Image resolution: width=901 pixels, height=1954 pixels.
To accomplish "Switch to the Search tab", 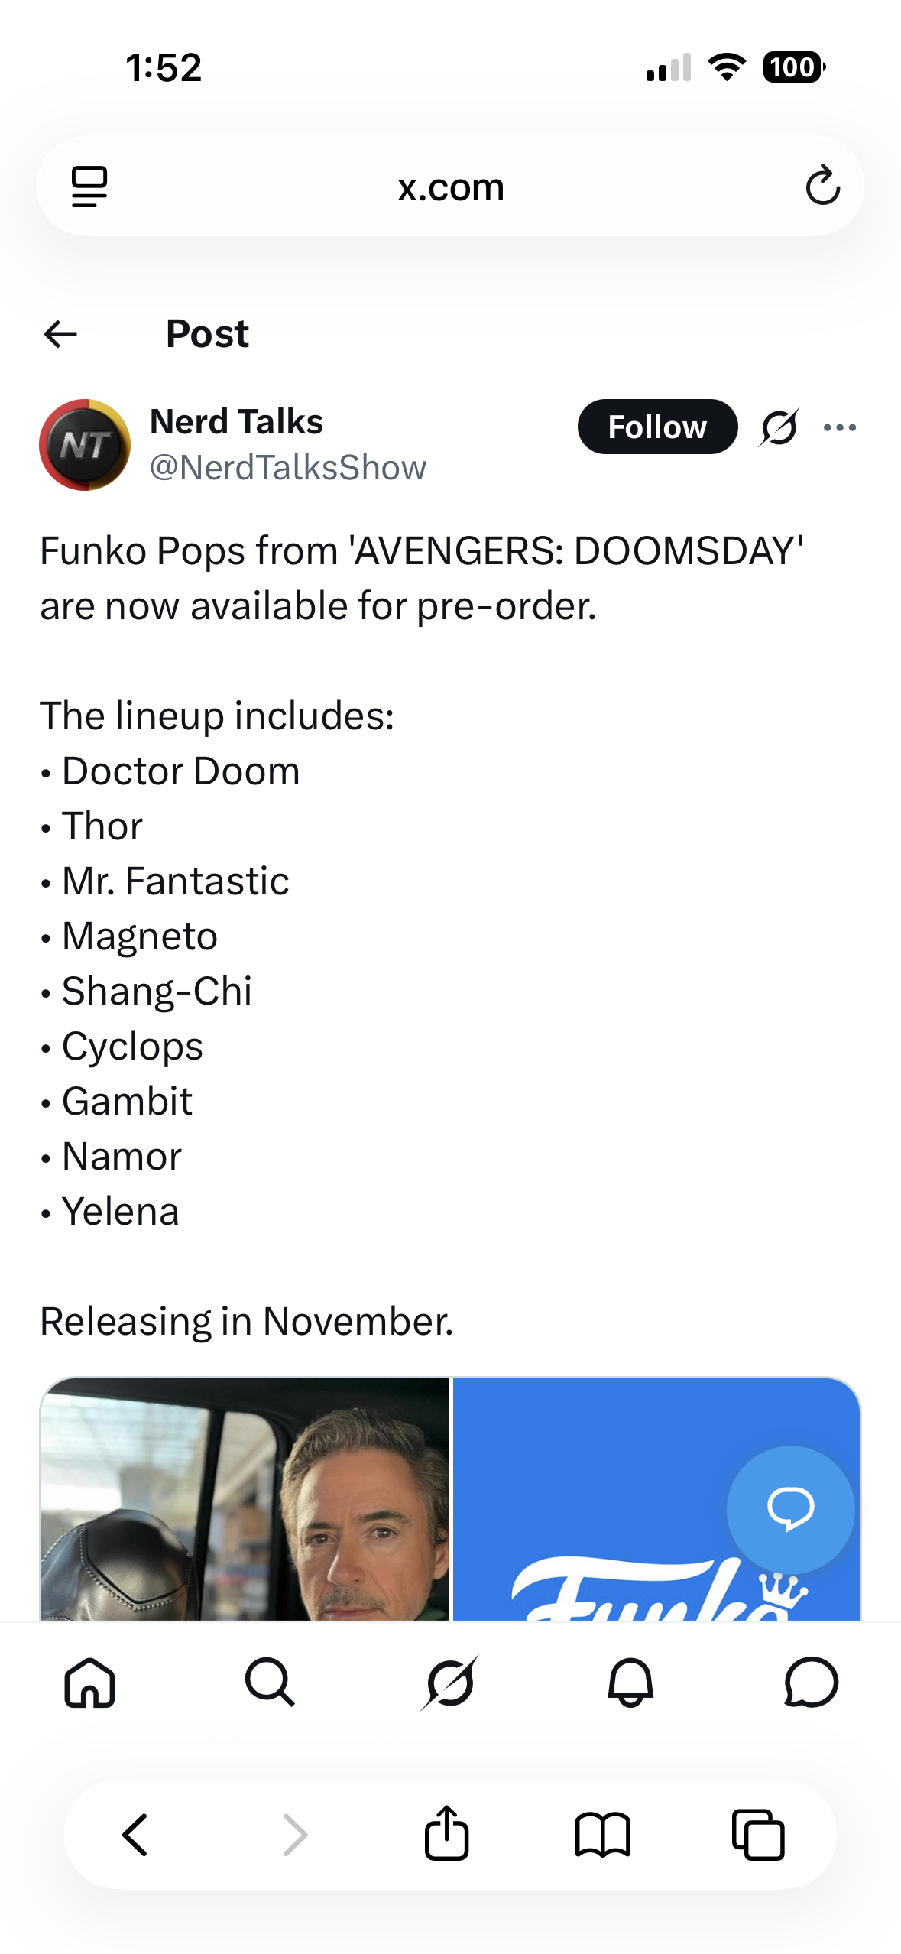I will click(270, 1682).
